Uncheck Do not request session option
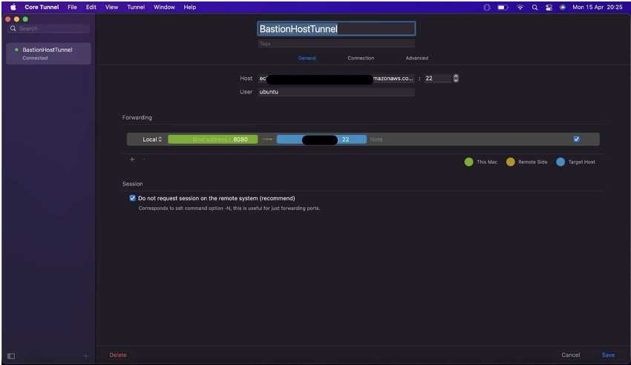 tap(132, 198)
